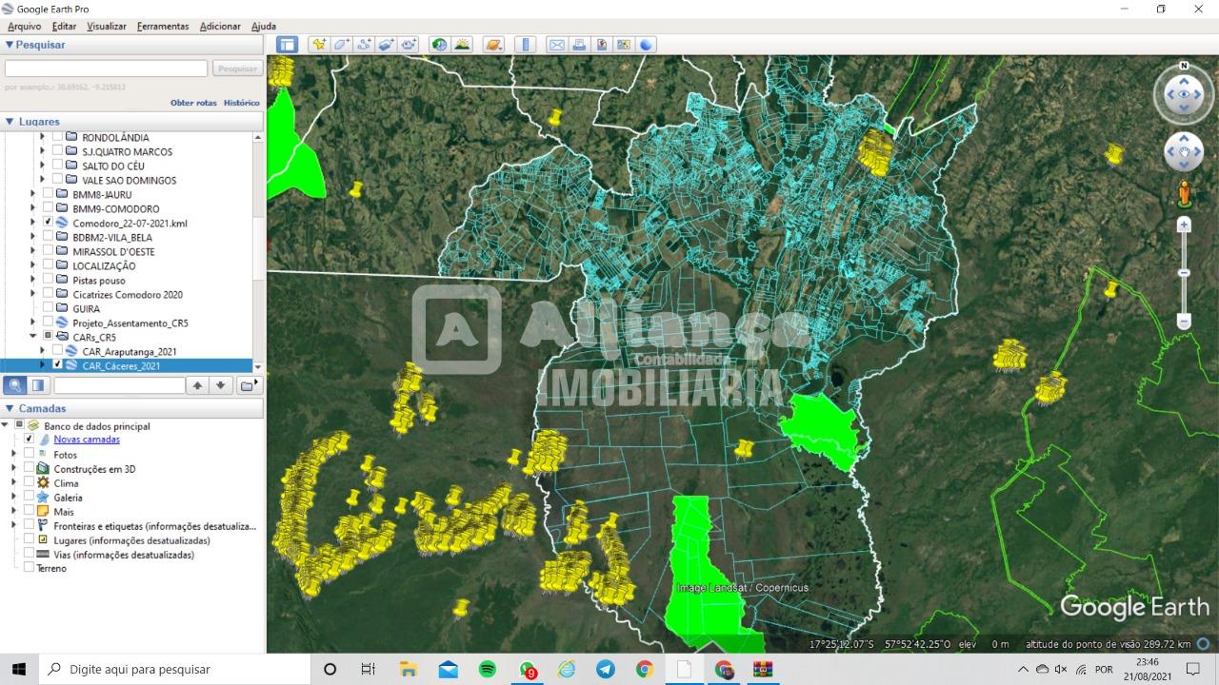Check the Pistas pouso checkbox
The width and height of the screenshot is (1219, 685).
coord(48,280)
